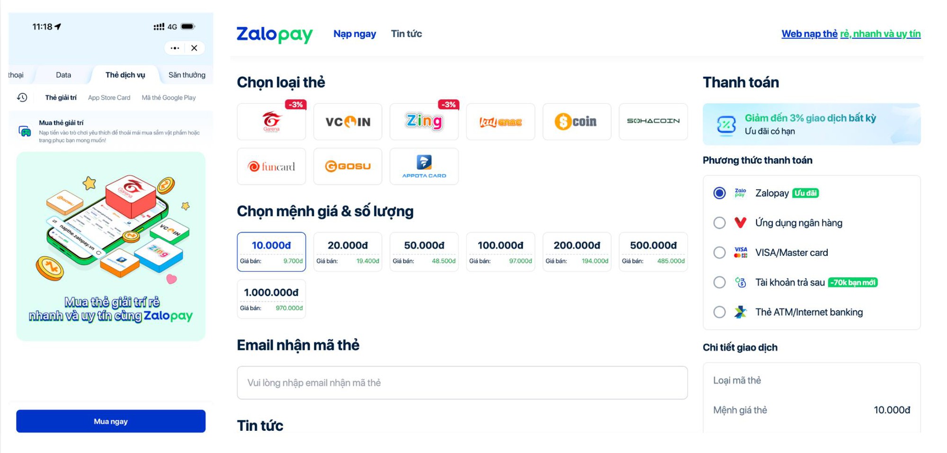Viewport: 947px width, 453px height.
Task: Pick the Zing card type
Action: pyautogui.click(x=424, y=122)
